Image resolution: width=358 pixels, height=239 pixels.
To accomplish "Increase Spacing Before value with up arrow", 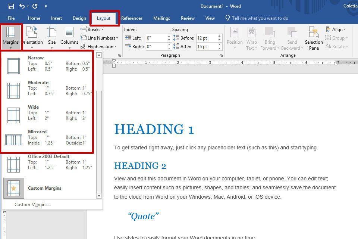I will tap(220, 36).
